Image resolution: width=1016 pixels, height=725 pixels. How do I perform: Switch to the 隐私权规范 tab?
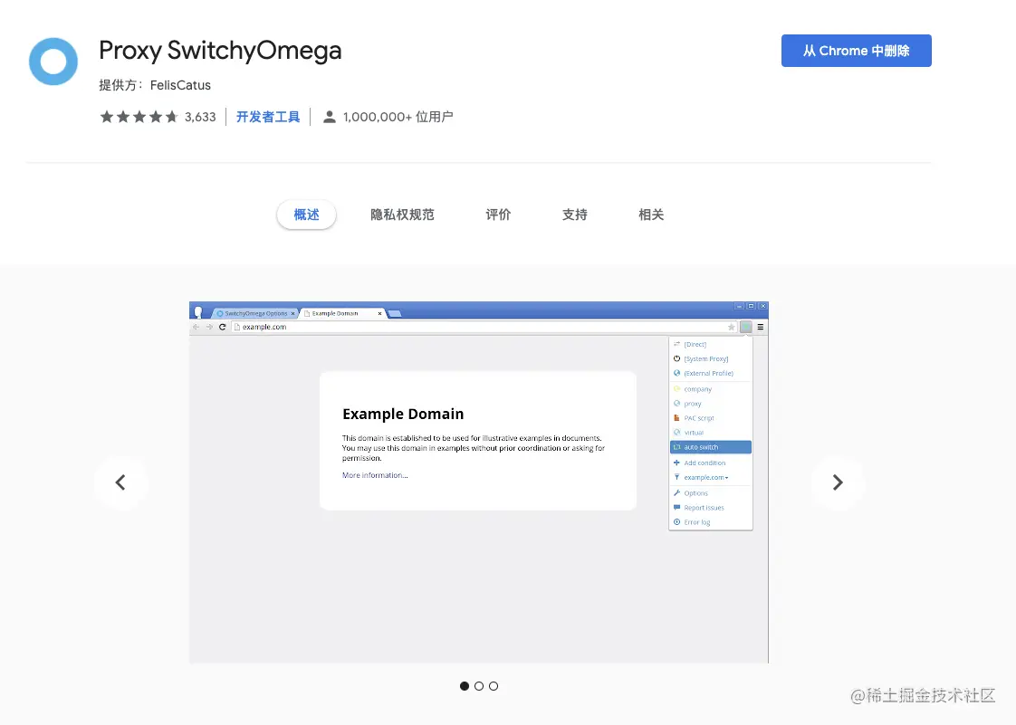coord(402,215)
